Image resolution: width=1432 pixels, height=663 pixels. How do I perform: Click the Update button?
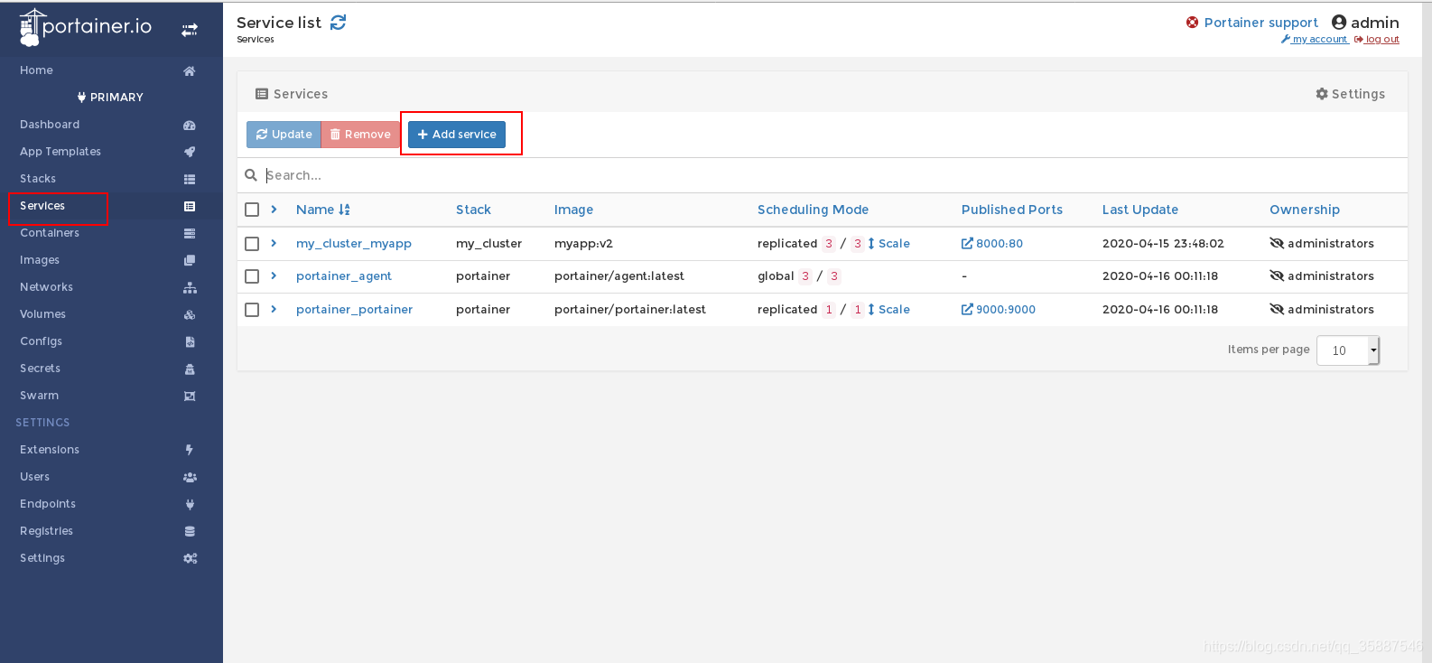click(284, 135)
